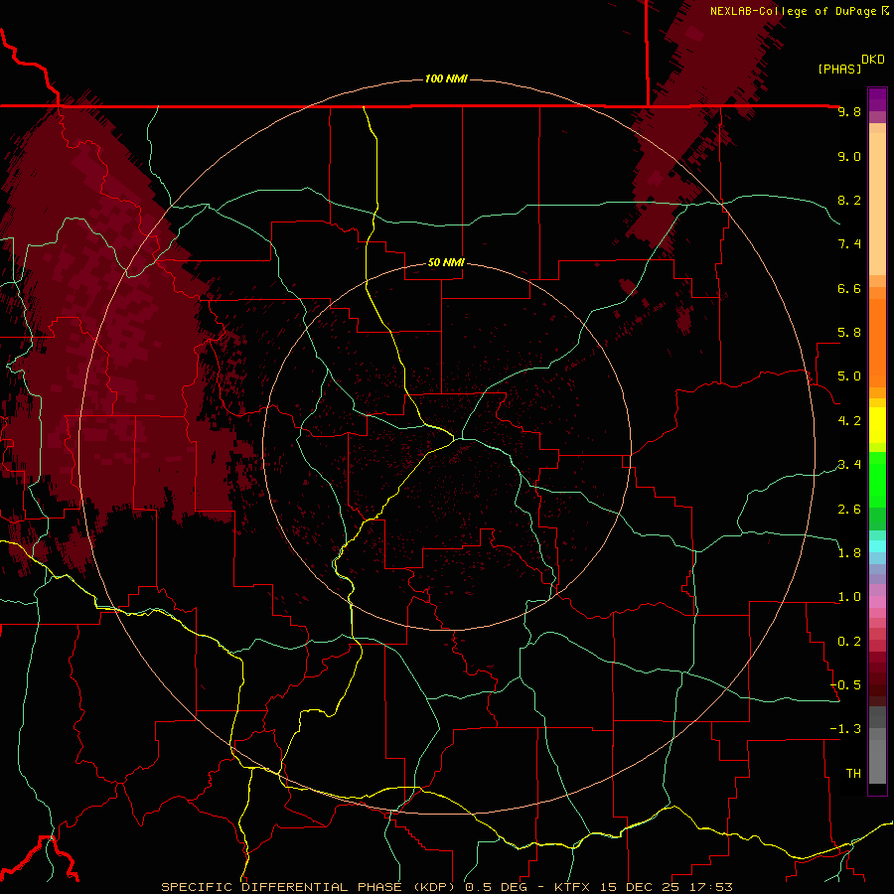The image size is (894, 894).
Task: Select the 6.6 scale value
Action: (849, 288)
